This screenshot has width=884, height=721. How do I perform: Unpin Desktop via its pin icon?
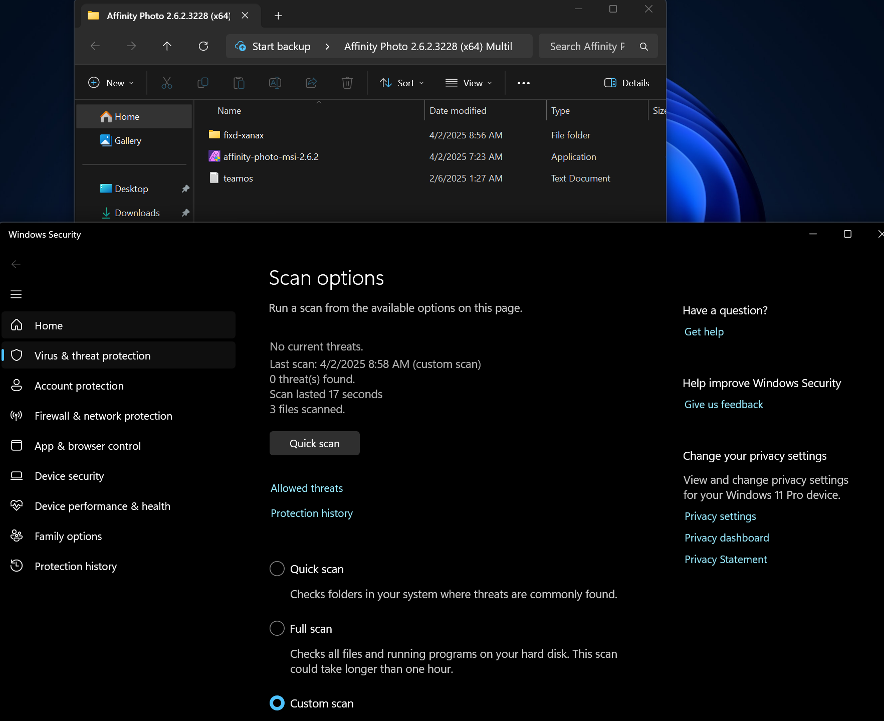point(185,189)
